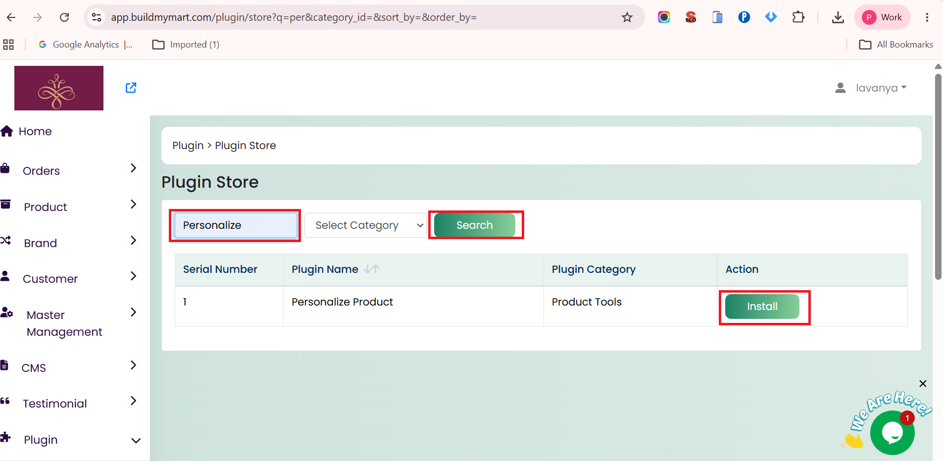Open the Select Category dropdown

365,225
